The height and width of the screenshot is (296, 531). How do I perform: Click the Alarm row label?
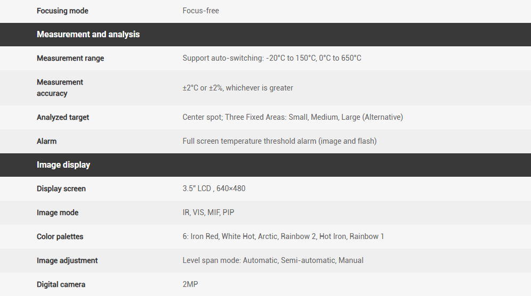(46, 141)
